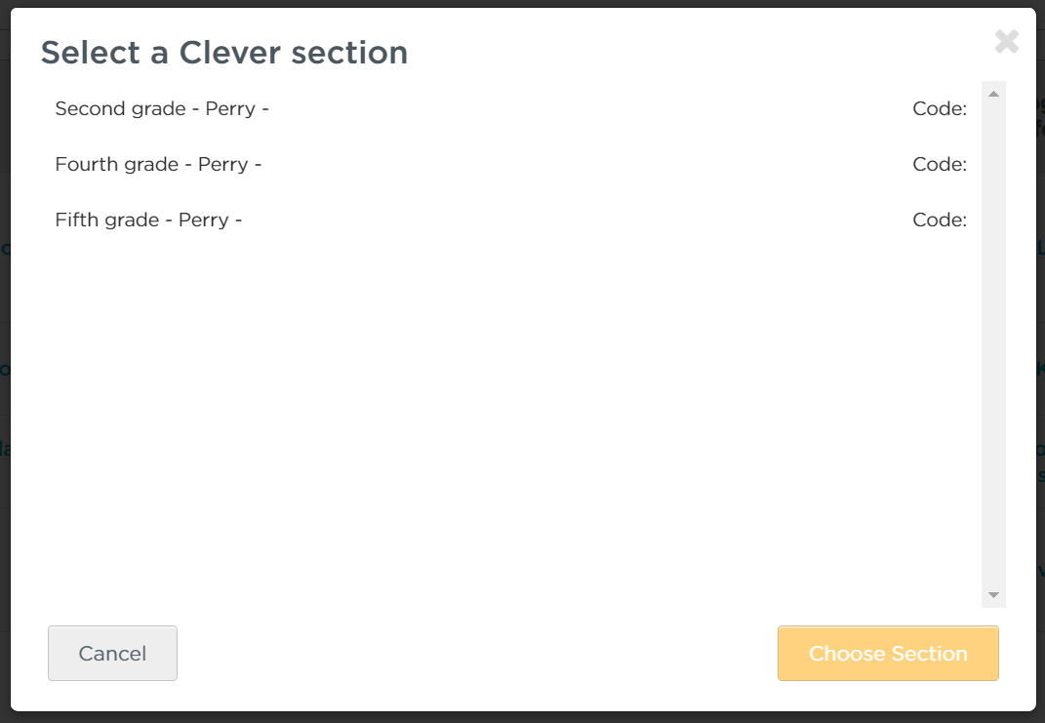Image resolution: width=1045 pixels, height=723 pixels.
Task: Click the scrollbar down arrow
Action: tap(993, 595)
